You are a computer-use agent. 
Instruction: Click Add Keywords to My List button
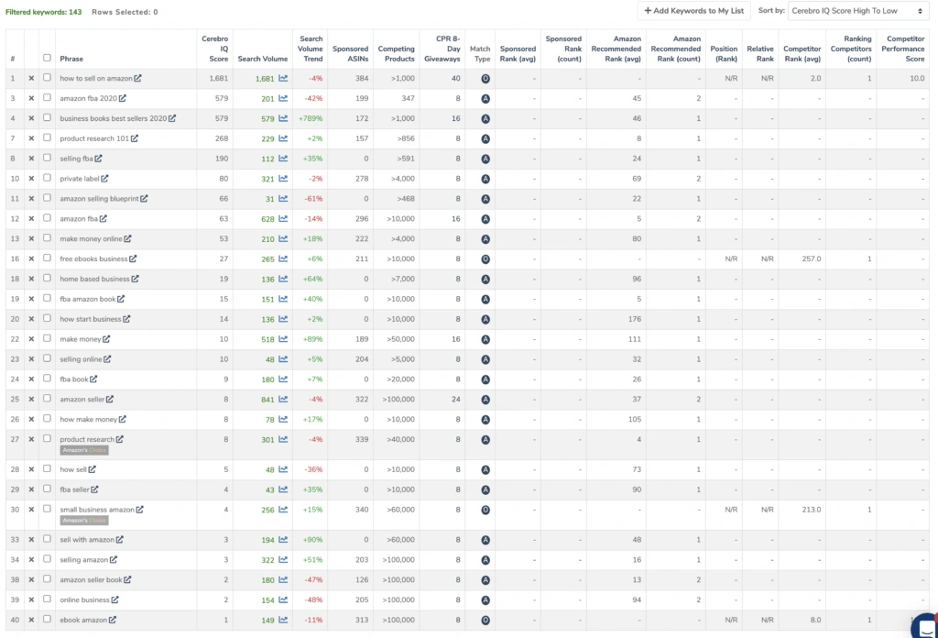pyautogui.click(x=694, y=11)
